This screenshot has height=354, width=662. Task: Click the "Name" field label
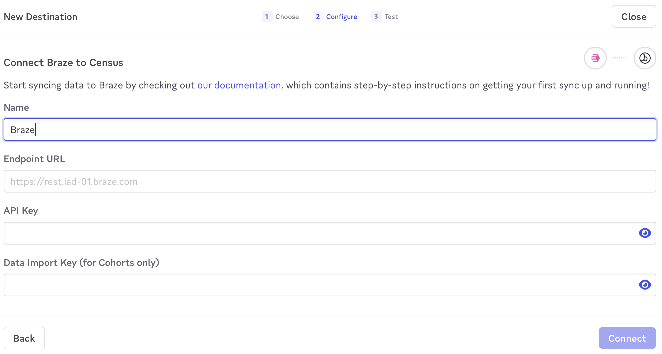(16, 108)
